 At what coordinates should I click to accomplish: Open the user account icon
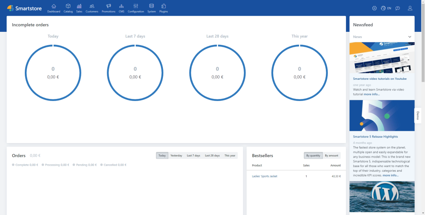(410, 8)
